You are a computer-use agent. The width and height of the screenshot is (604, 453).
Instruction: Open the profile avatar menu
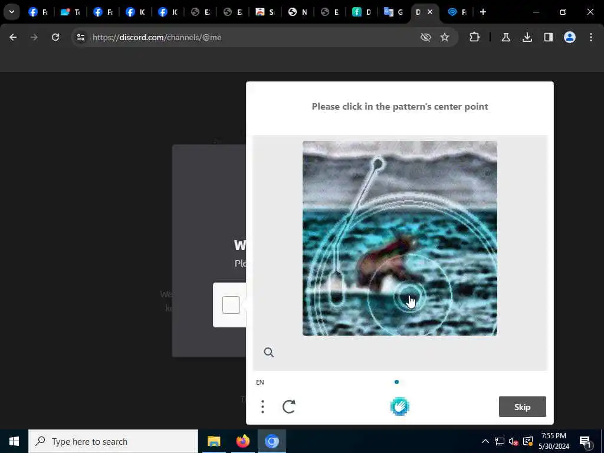(x=569, y=37)
